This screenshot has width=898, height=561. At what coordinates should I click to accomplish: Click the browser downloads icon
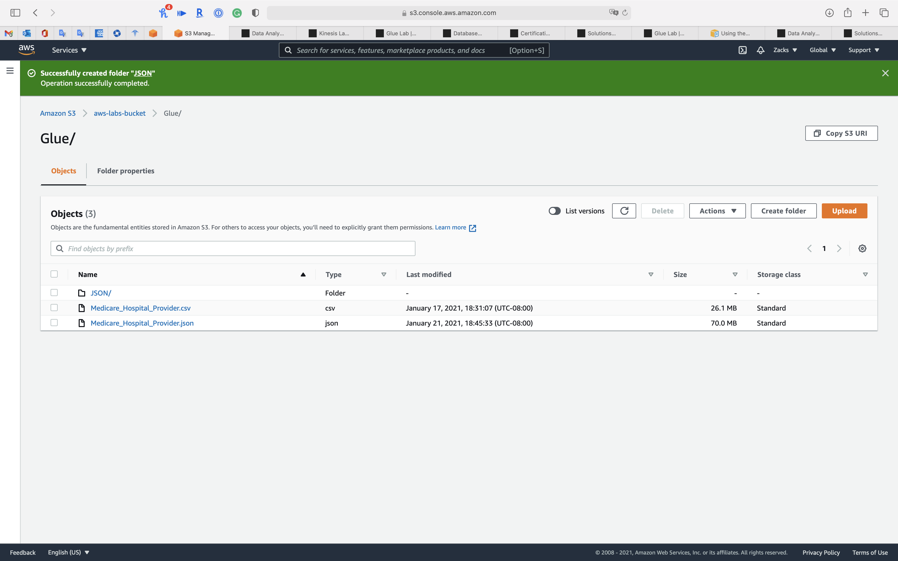pyautogui.click(x=829, y=13)
